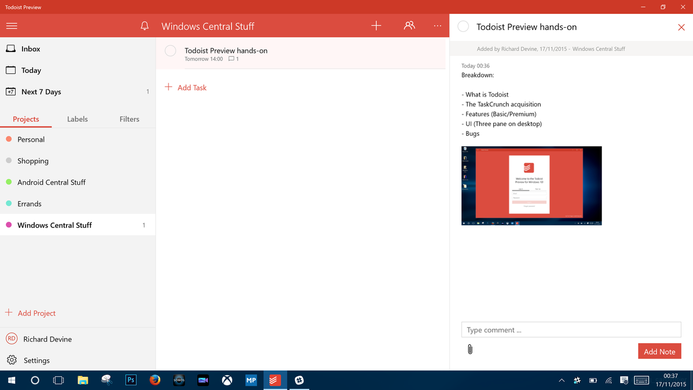Click the green Android Central Stuff color dot
The width and height of the screenshot is (693, 390).
(x=9, y=182)
